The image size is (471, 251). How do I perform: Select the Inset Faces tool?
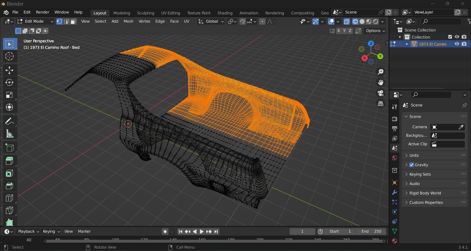tap(9, 173)
